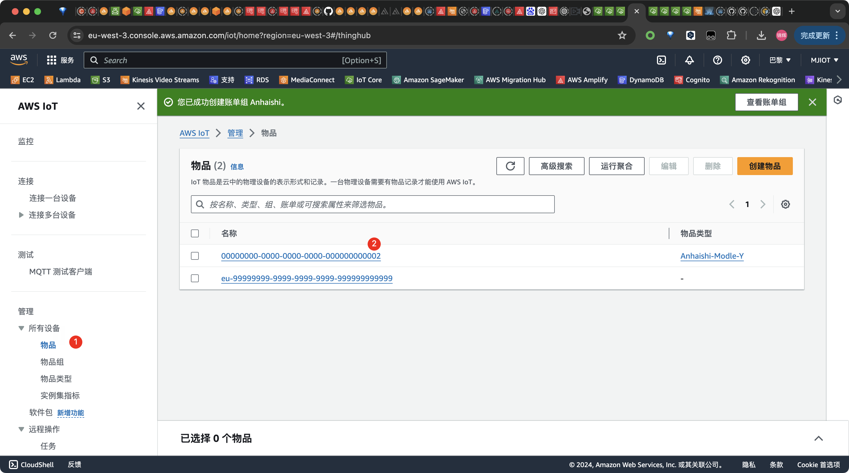
Task: Open 监控 in the sidebar
Action: tap(26, 141)
